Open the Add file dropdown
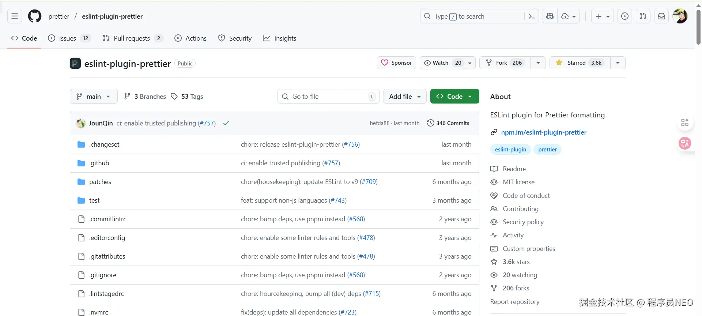The image size is (702, 316). (x=405, y=97)
